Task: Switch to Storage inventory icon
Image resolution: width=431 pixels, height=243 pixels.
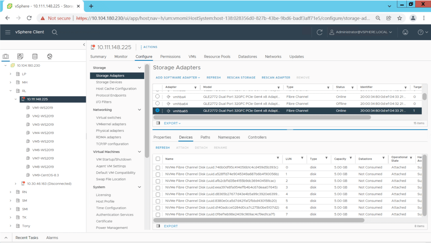Action: tap(35, 56)
